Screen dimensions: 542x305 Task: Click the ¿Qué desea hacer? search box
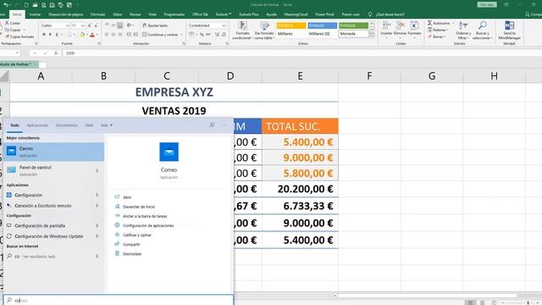point(390,14)
